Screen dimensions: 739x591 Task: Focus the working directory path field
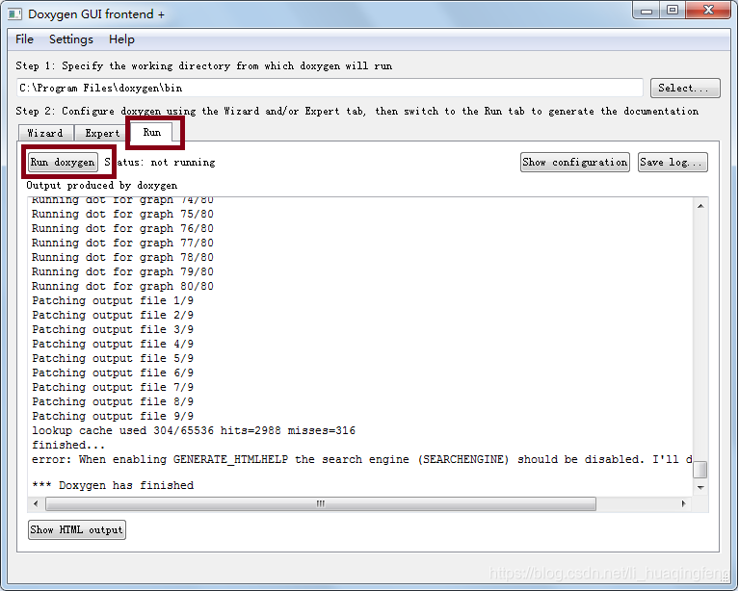pyautogui.click(x=330, y=88)
